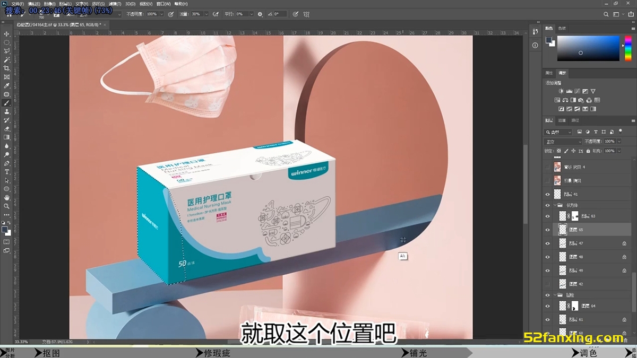Open brush flow 30% dropdown
This screenshot has width=637, height=358.
206,14
